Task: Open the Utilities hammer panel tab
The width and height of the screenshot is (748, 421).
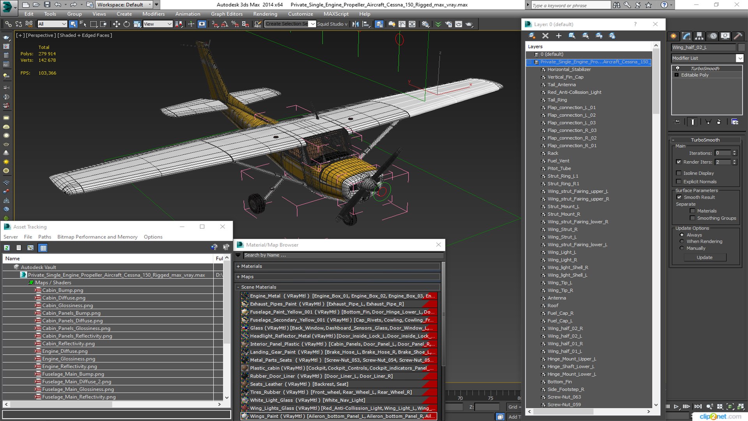Action: (738, 36)
